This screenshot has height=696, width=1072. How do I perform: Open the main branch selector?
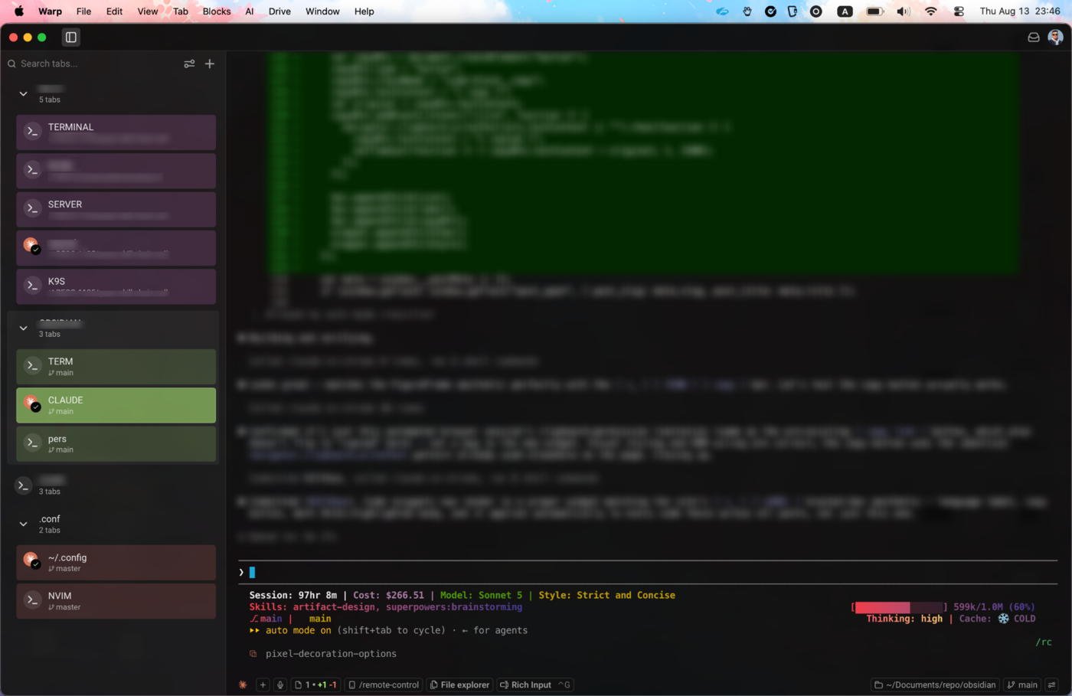point(1023,685)
